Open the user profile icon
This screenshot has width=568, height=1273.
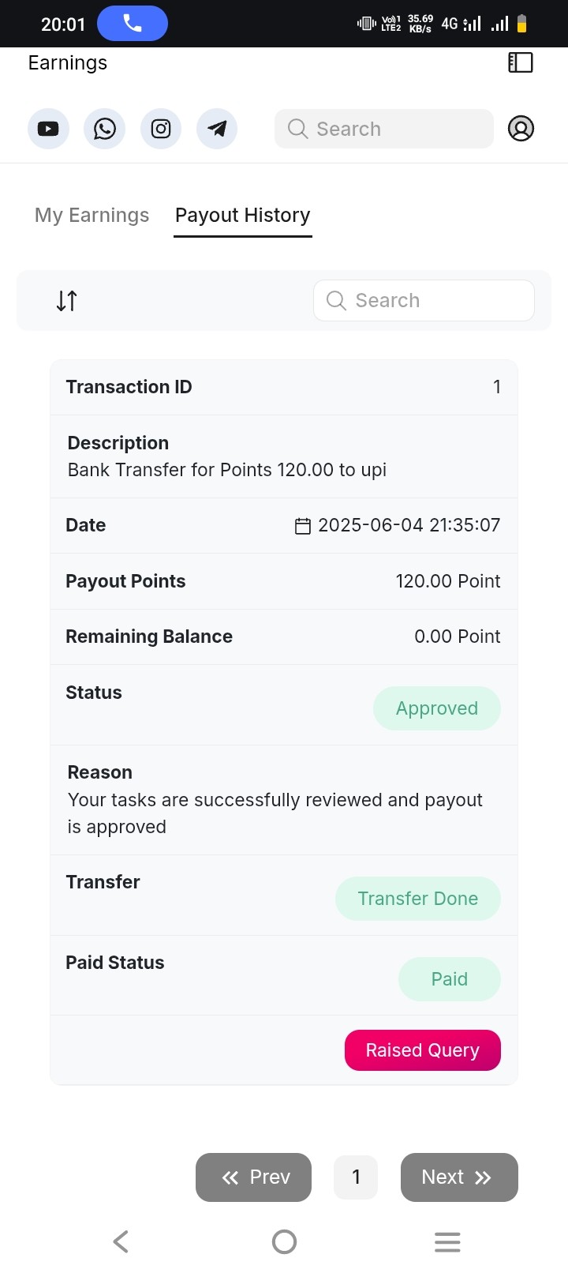(x=521, y=128)
